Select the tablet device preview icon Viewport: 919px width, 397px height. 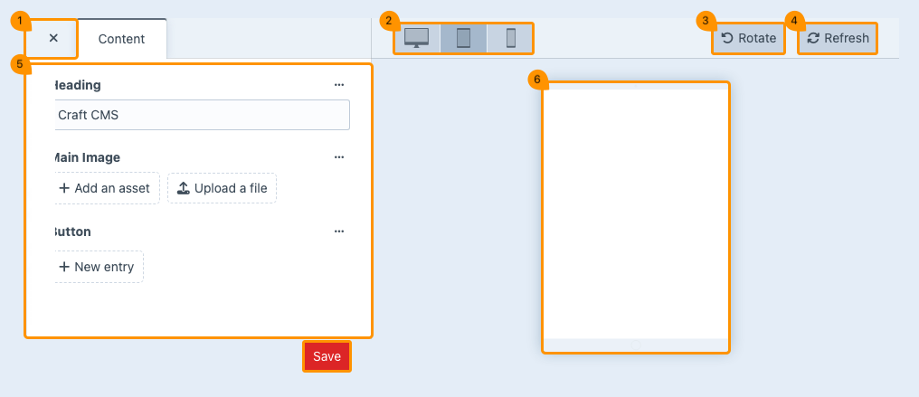point(463,38)
